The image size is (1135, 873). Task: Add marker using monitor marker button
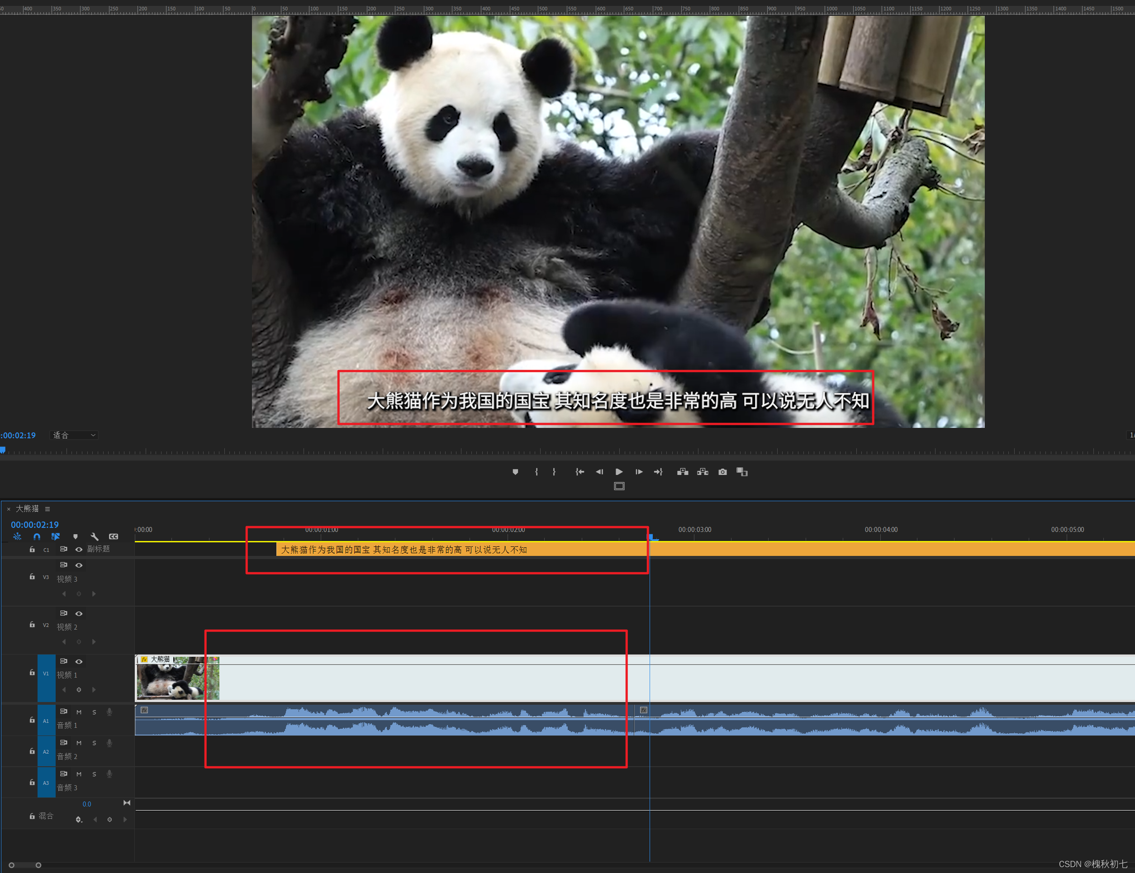(515, 472)
